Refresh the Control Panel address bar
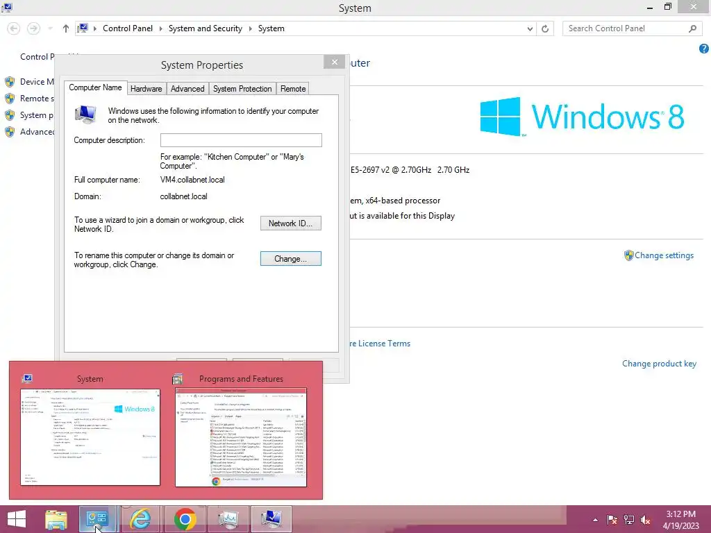 (545, 28)
